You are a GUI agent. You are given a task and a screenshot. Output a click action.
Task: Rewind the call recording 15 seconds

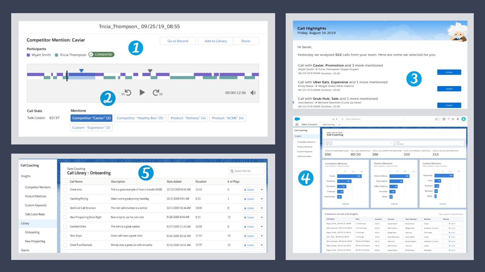(x=127, y=93)
